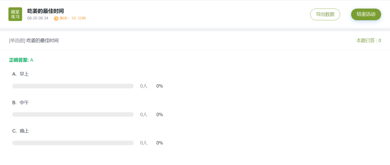The image size is (390, 165).
Task: Click the 本题已答 : 0 counter
Action: [368, 40]
